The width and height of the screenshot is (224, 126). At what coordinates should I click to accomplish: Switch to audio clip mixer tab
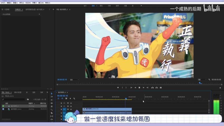[x=35, y=9]
